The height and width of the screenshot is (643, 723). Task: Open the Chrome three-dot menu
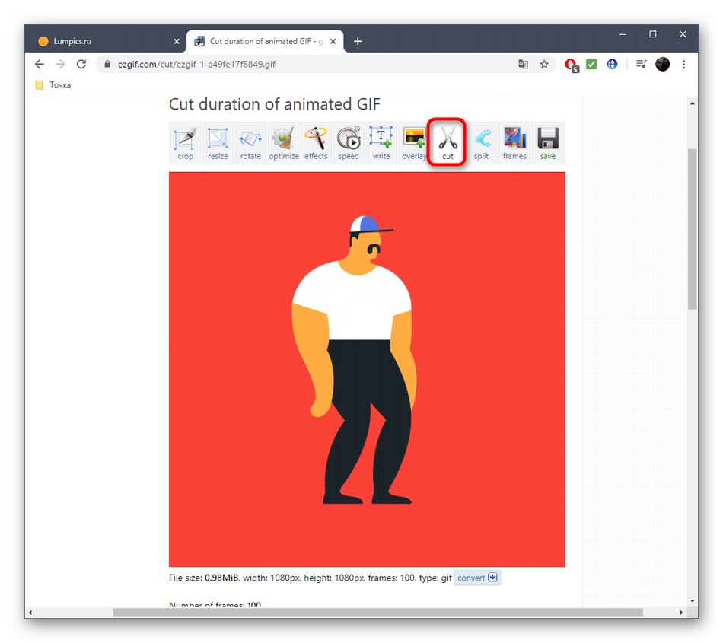coord(683,65)
